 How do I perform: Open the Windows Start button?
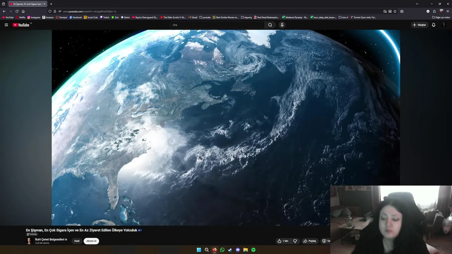[199, 250]
